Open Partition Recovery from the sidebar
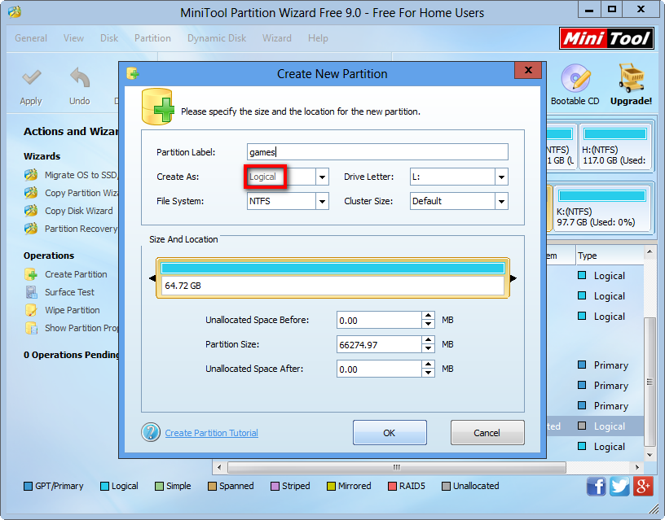Viewport: 665px width, 520px height. click(62, 229)
